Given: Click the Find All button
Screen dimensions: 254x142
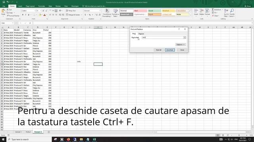Looking at the screenshot, I should [x=158, y=50].
